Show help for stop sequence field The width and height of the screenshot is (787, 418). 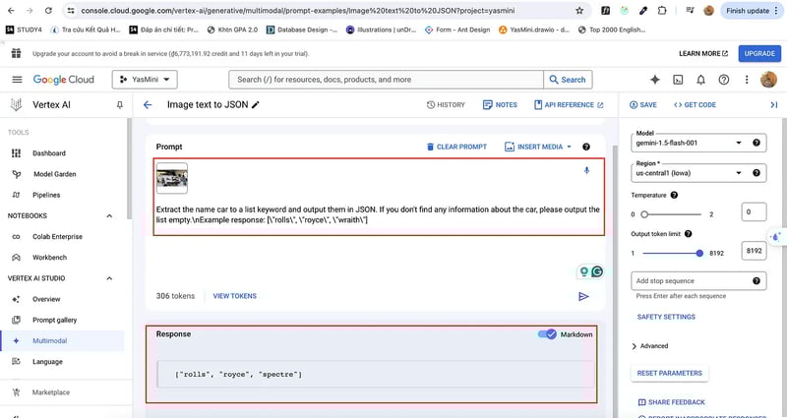[x=757, y=281]
